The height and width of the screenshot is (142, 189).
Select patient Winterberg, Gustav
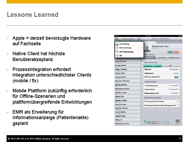127,124
